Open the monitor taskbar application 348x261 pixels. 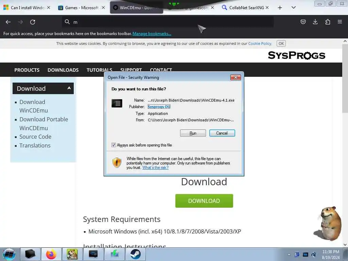pos(93,254)
